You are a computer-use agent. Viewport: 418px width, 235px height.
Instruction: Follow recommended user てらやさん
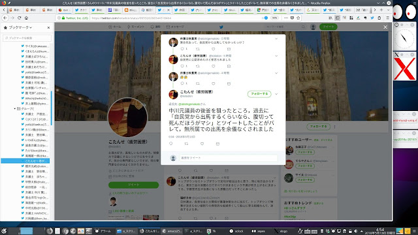(305, 166)
